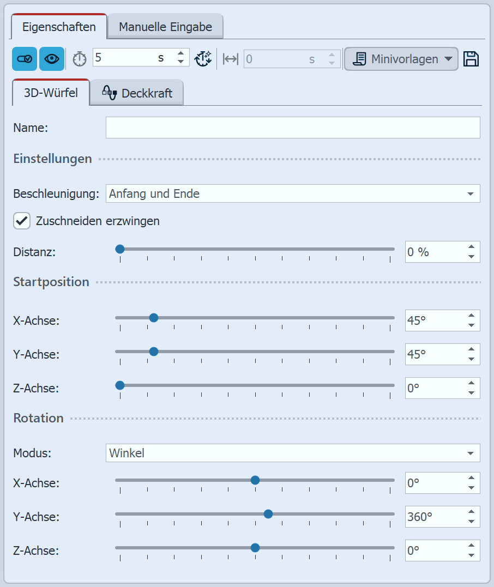Screen dimensions: 494x587
Task: Click the Deckkraft tab curve icon
Action: coord(110,93)
